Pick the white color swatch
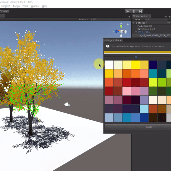Image resolution: width=171 pixels, height=171 pixels. (x=109, y=65)
